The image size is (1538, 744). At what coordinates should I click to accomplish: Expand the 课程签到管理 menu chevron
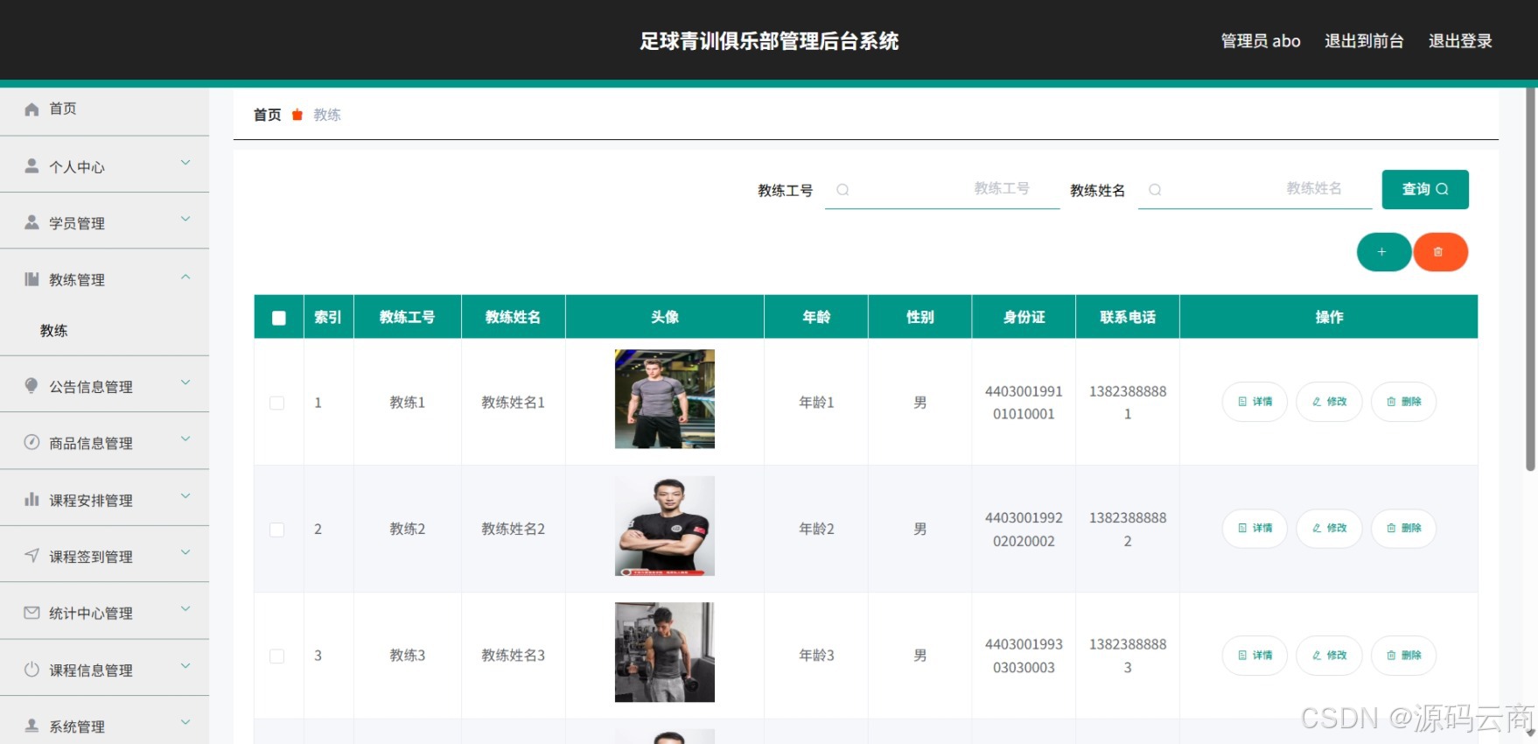(x=185, y=552)
